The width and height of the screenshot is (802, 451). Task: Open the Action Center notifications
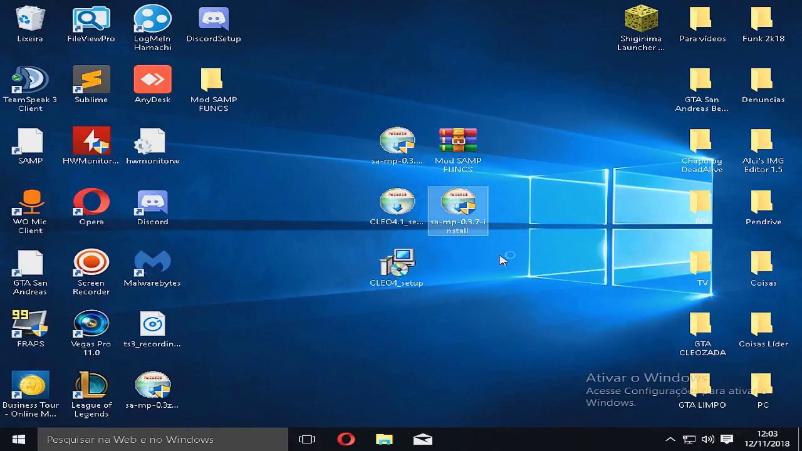click(x=727, y=440)
